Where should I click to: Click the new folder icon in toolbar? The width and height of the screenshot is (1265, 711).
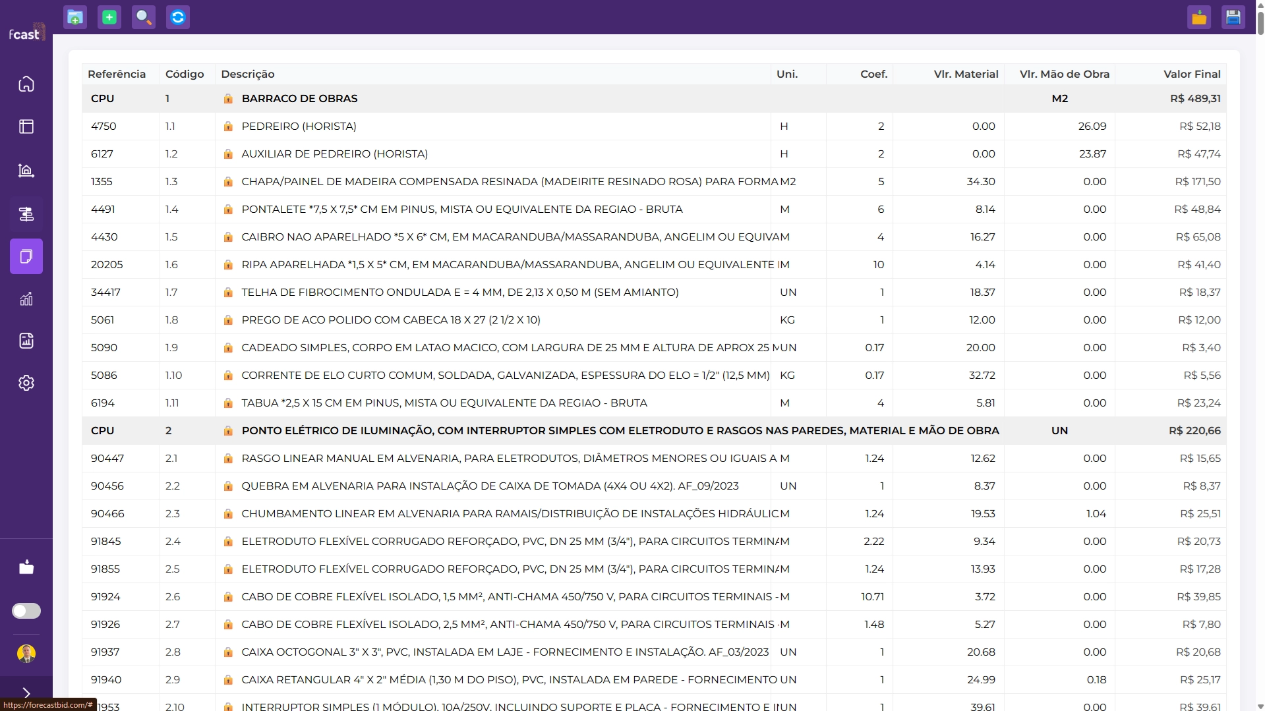coord(75,17)
